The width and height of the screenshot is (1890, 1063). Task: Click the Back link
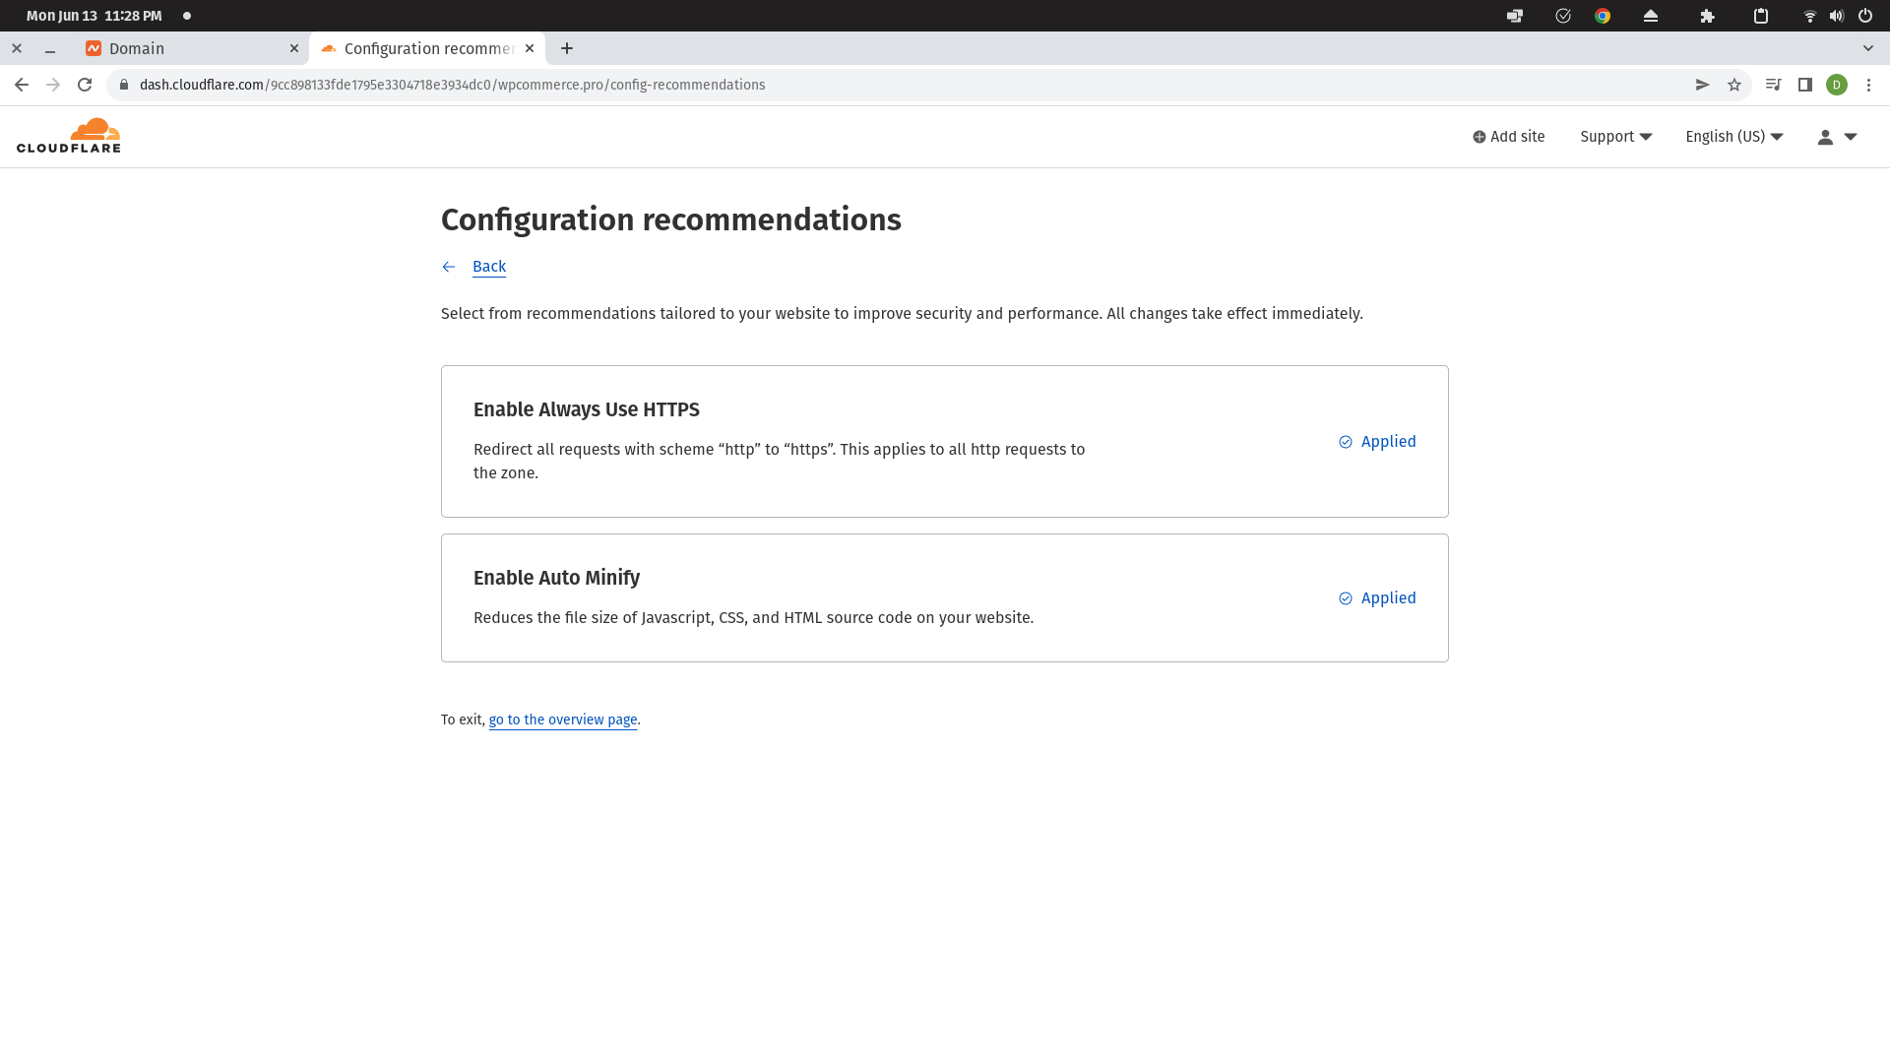(488, 267)
